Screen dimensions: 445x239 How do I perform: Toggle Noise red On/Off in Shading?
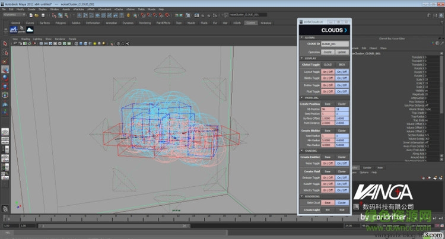(328, 162)
